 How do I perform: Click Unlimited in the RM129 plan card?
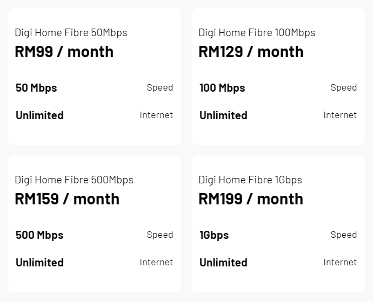point(223,115)
